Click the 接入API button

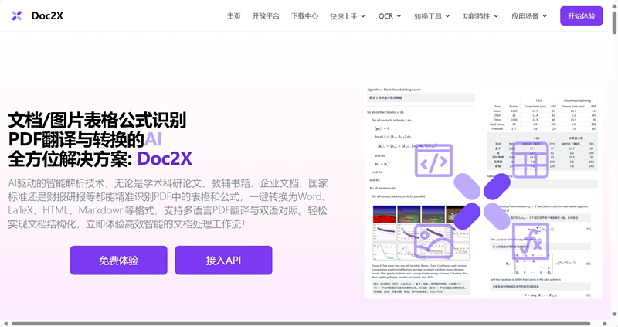tap(223, 261)
